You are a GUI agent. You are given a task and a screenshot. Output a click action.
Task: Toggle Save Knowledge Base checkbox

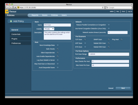[58, 45]
